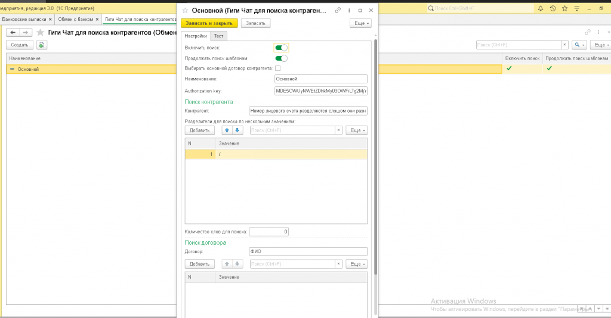Open history clock icon in top bar
This screenshot has height=318, width=611.
[x=553, y=9]
